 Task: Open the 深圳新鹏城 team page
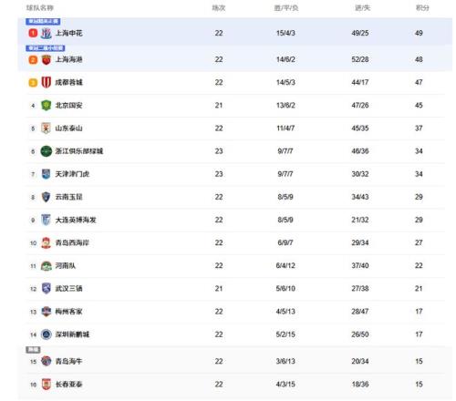(x=72, y=334)
